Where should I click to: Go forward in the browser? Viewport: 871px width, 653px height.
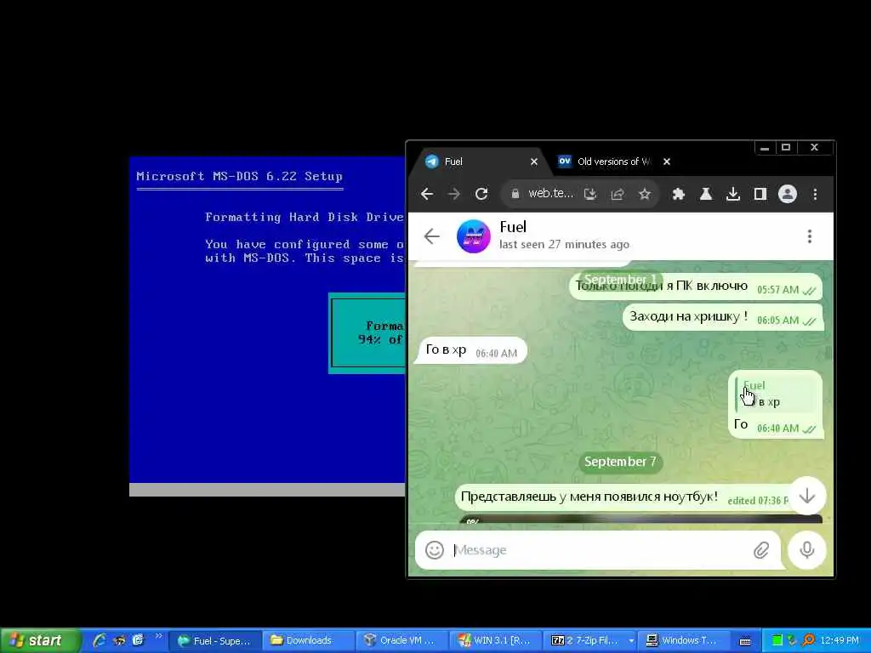pyautogui.click(x=454, y=194)
